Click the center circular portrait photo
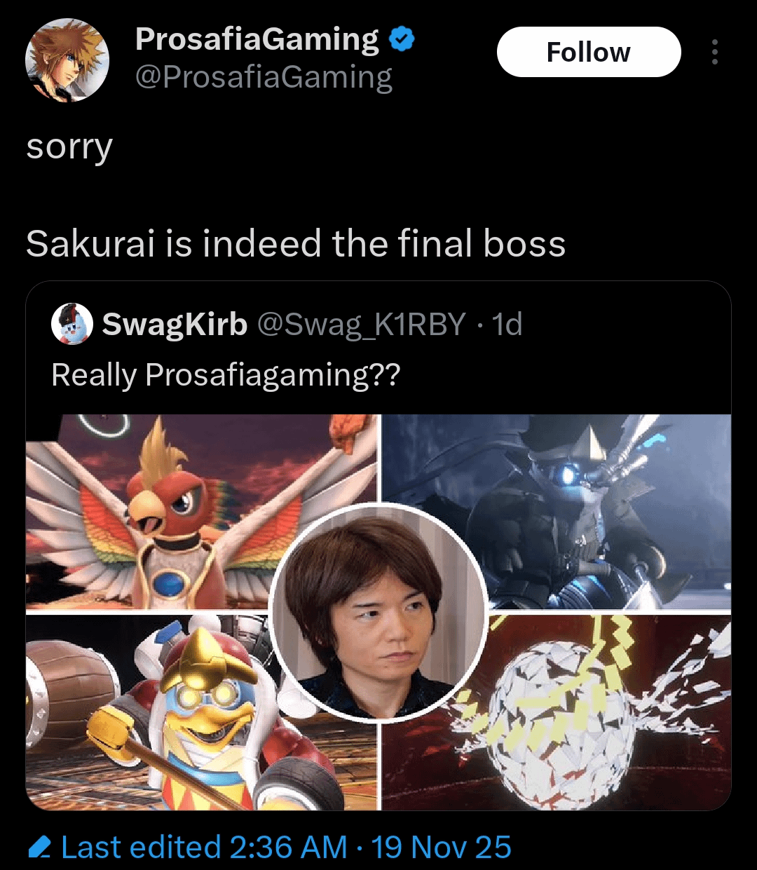 click(378, 611)
